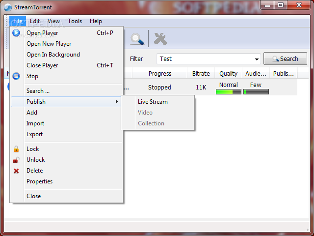
Task: Choose Close at menu bottom
Action: coord(67,196)
